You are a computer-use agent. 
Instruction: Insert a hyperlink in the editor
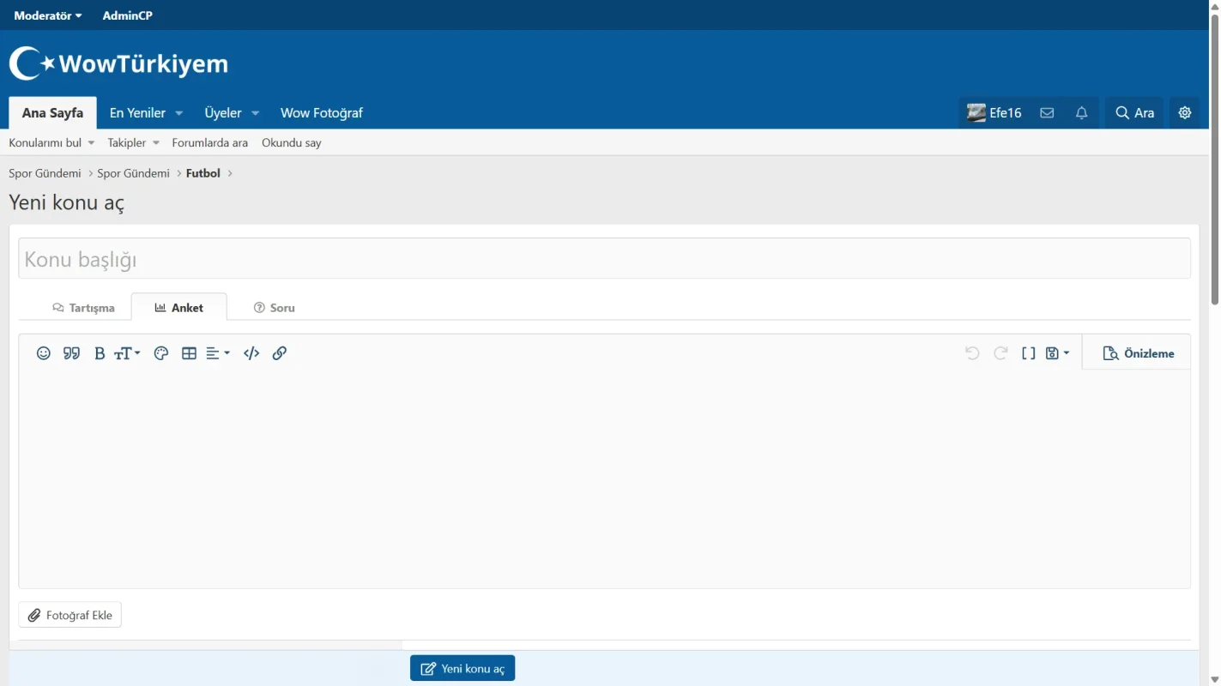tap(280, 353)
